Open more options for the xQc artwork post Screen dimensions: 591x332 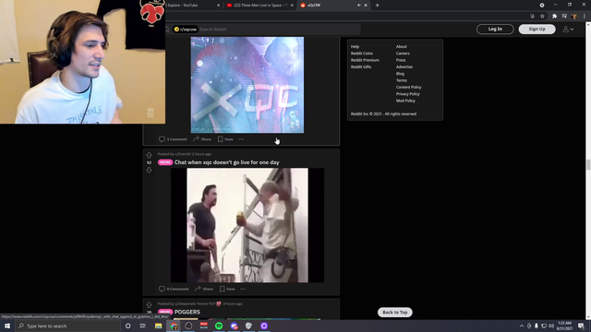tap(241, 139)
